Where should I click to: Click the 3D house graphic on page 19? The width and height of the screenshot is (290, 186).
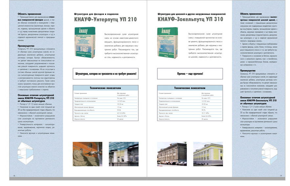click(x=269, y=153)
